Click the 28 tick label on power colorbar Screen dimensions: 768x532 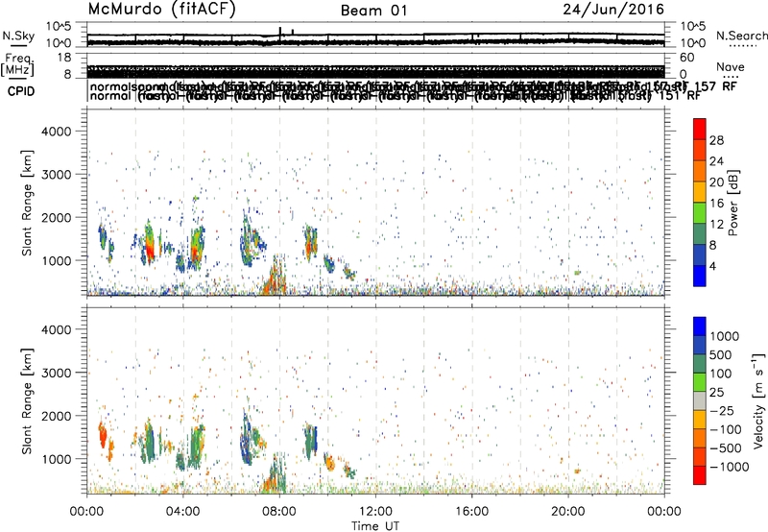coord(716,140)
